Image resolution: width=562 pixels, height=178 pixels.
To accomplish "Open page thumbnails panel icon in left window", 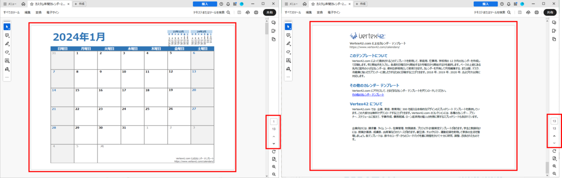I will (x=274, y=39).
